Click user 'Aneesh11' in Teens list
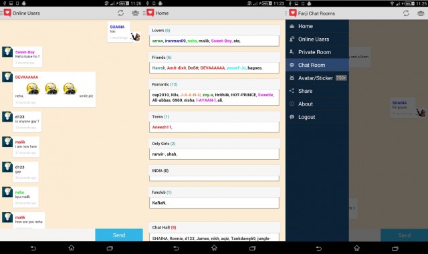 click(x=162, y=127)
